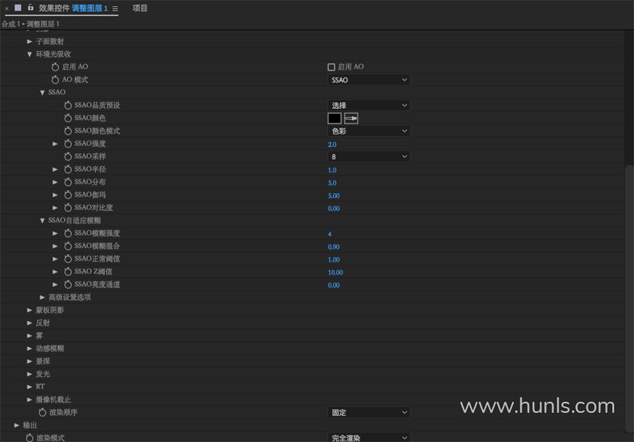Image resolution: width=634 pixels, height=442 pixels.
Task: Expand the 景深 group
Action: click(x=30, y=361)
